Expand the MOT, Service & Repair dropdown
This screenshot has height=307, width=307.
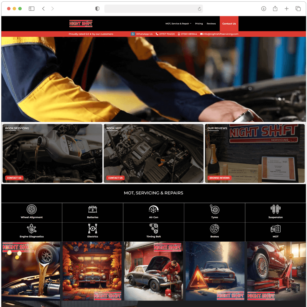[178, 24]
